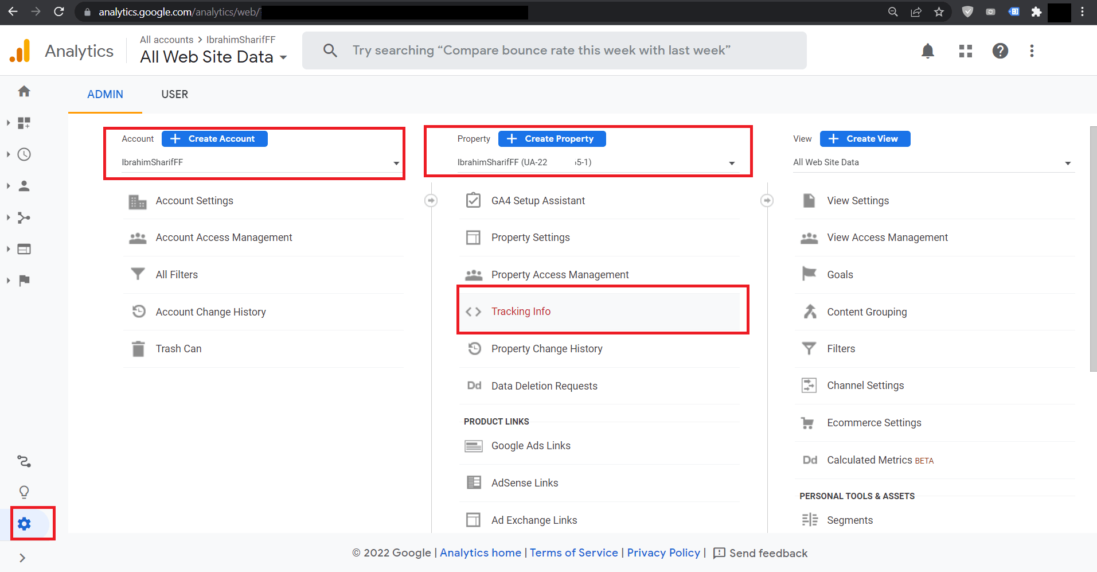The width and height of the screenshot is (1097, 572).
Task: Open the Home icon in left sidebar
Action: [x=24, y=91]
